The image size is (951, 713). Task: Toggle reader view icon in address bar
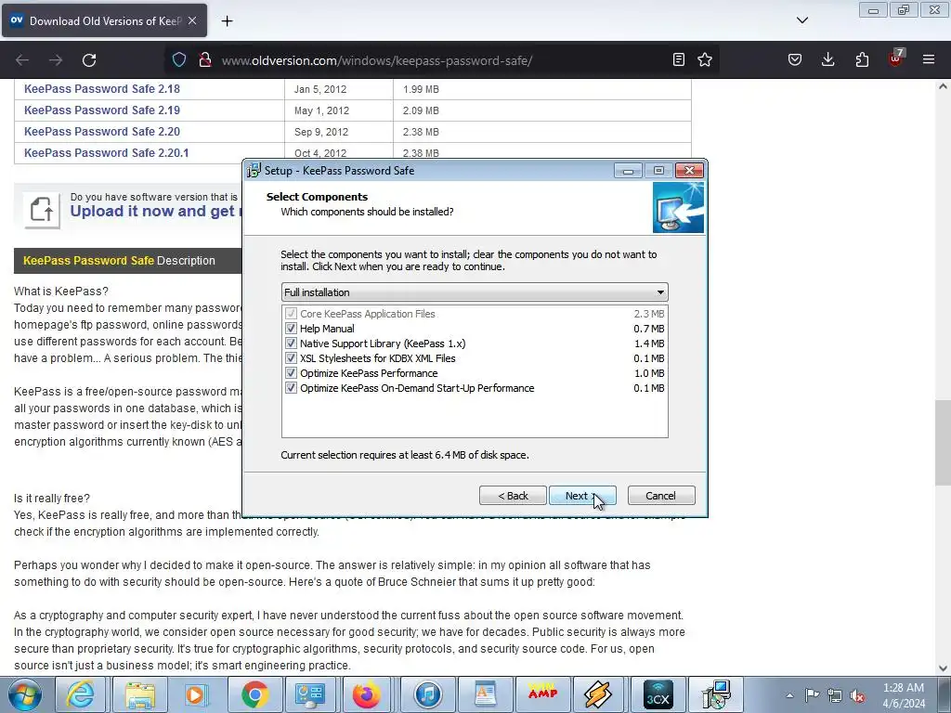tap(679, 59)
